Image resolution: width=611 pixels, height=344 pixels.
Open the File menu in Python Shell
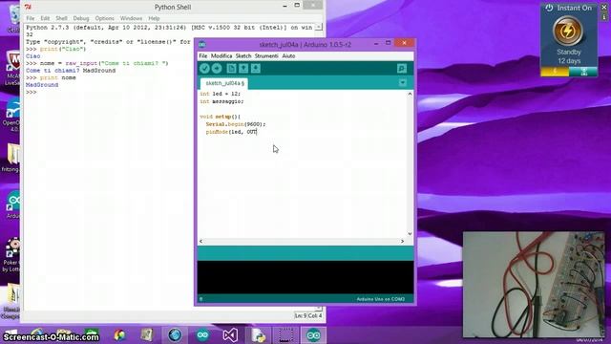[31, 18]
